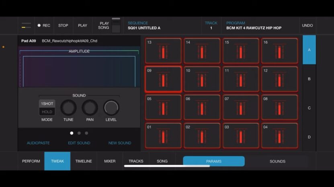Toggle the switch next to PLAY SONG
The width and height of the screenshot is (334, 187).
116,26
